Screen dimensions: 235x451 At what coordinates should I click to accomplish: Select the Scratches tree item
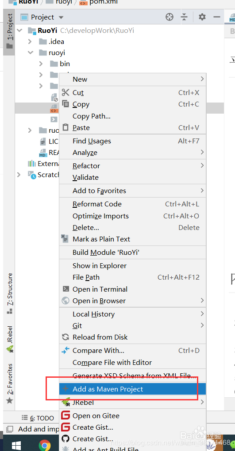coord(43,174)
